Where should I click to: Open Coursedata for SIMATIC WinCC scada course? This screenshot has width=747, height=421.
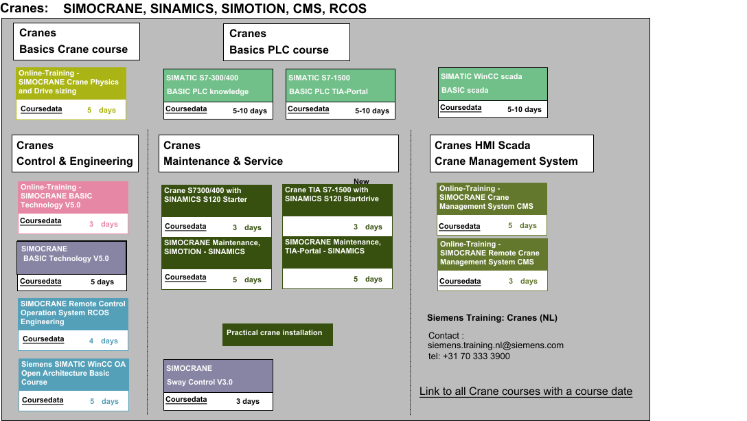pos(461,107)
